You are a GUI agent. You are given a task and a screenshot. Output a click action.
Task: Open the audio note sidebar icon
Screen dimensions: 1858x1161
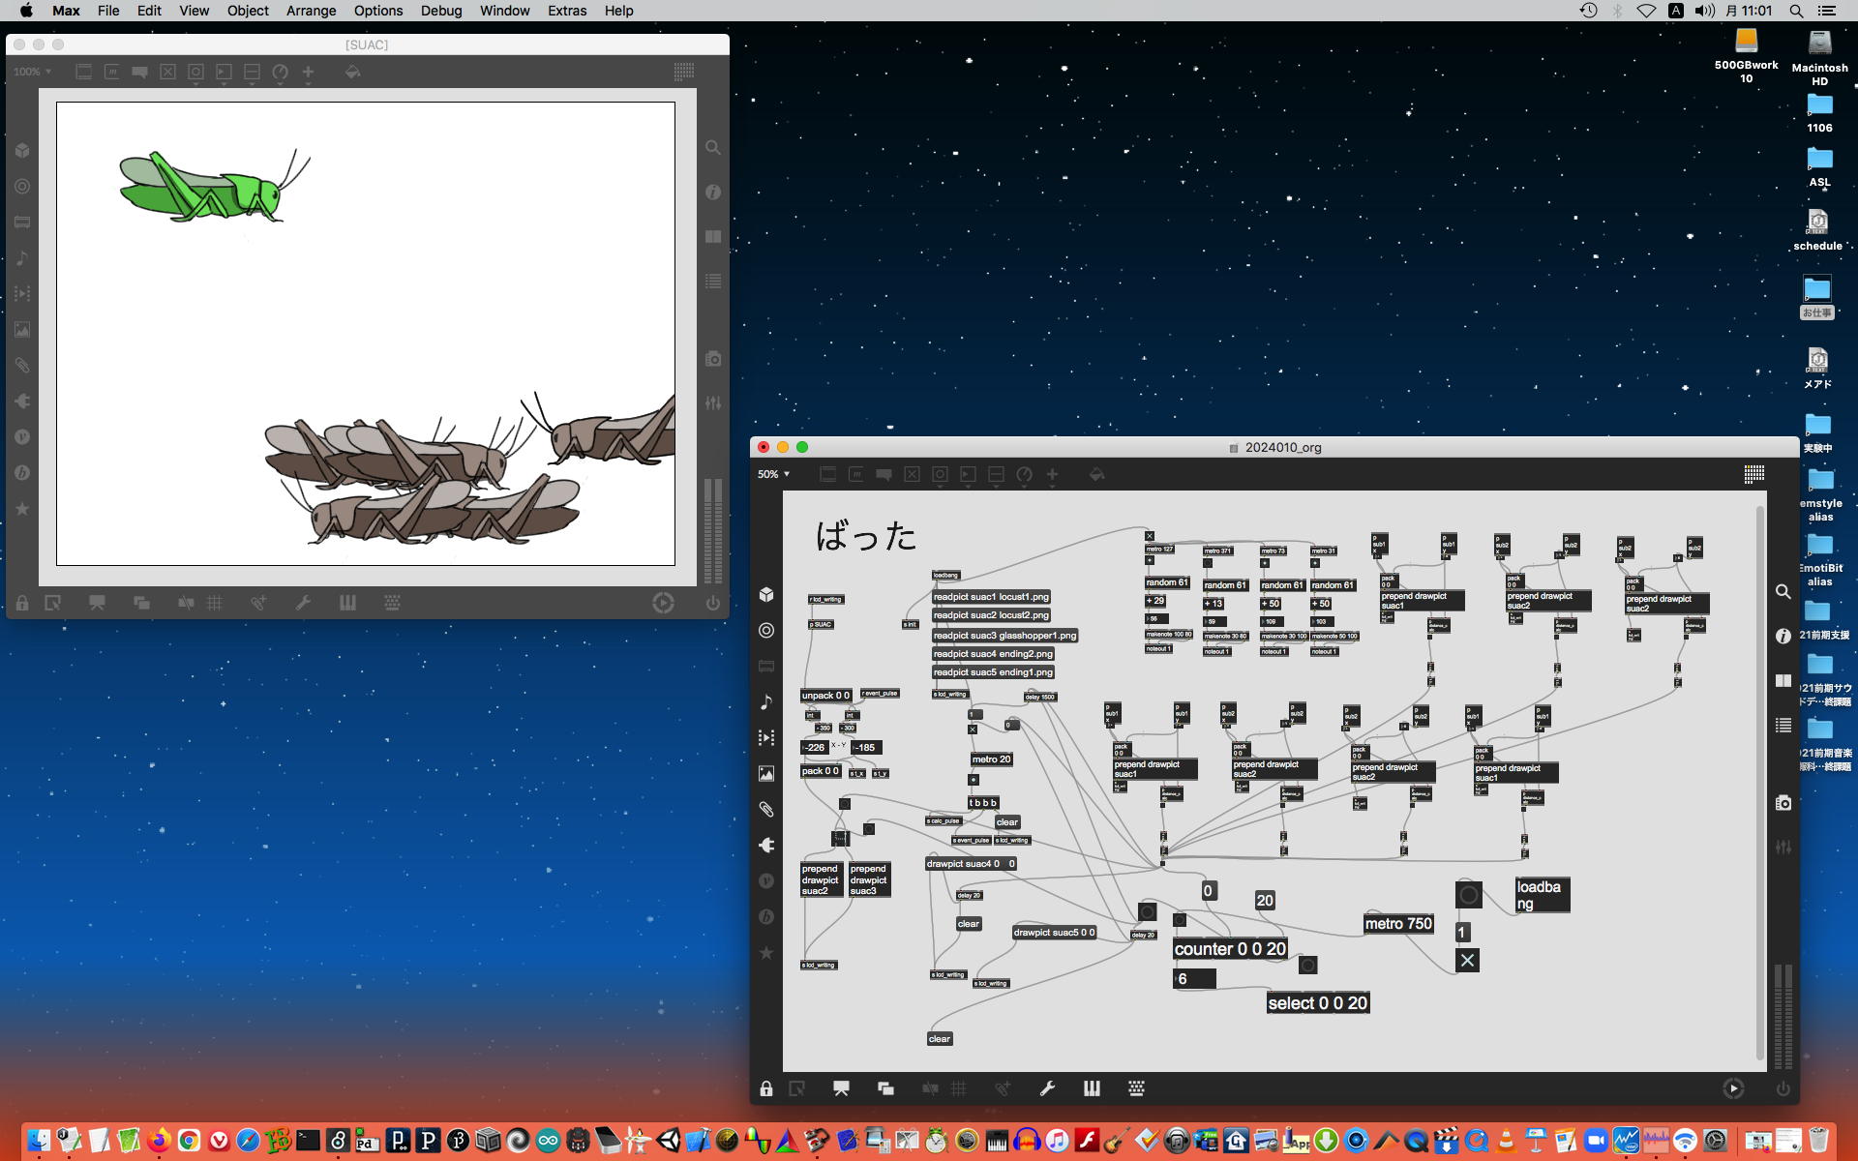tap(766, 702)
